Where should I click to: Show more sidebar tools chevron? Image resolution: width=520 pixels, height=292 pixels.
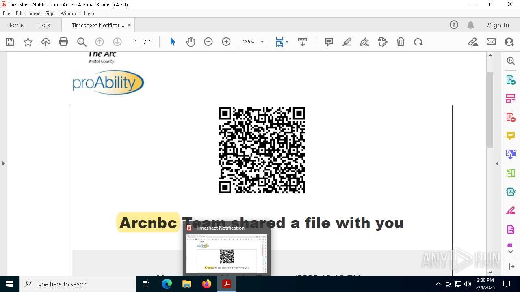pos(511,252)
